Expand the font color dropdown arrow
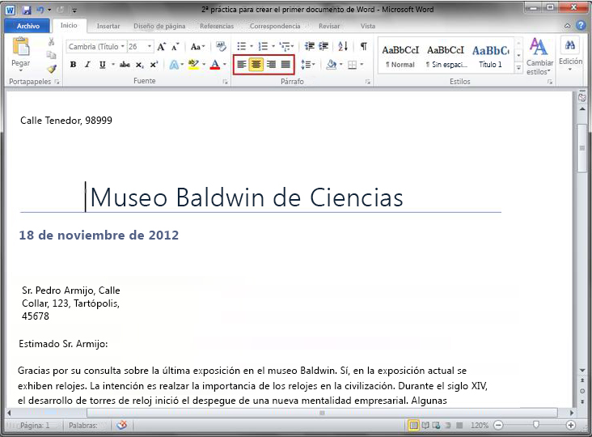This screenshot has height=437, width=592. coord(225,65)
